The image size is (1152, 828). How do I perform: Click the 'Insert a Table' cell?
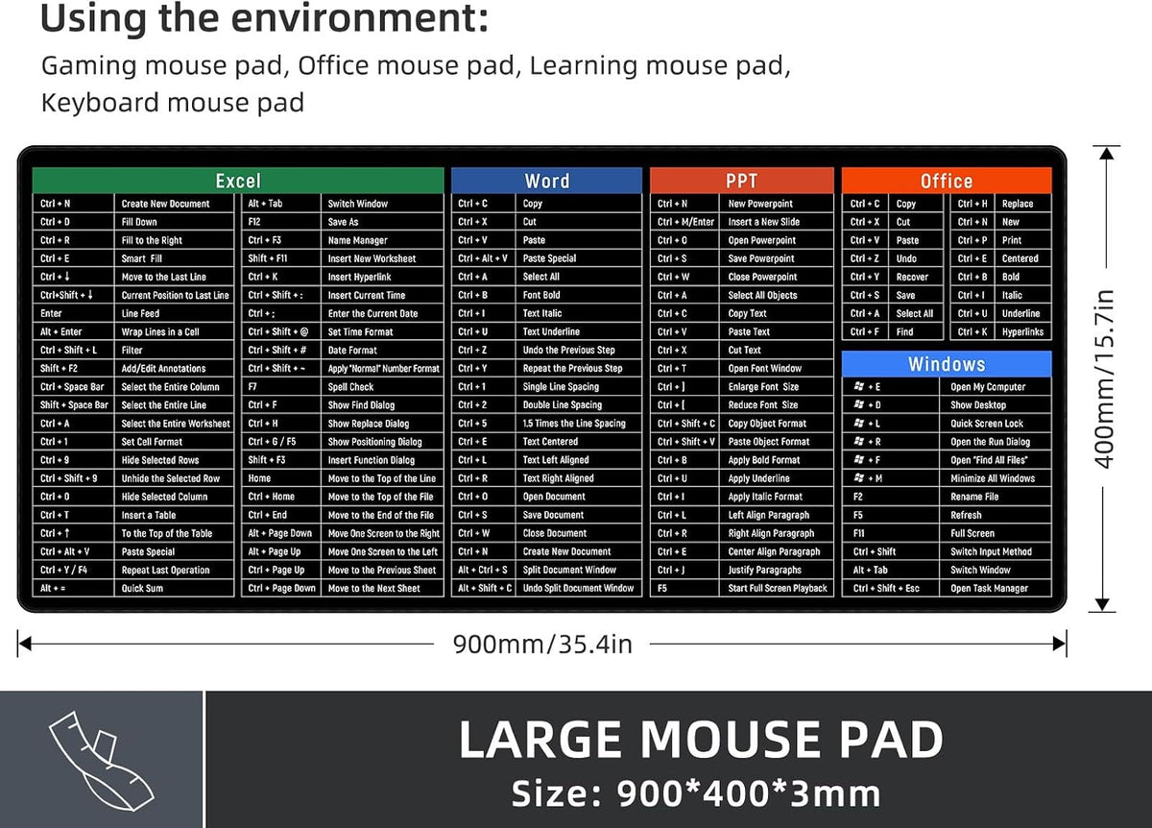click(x=175, y=515)
